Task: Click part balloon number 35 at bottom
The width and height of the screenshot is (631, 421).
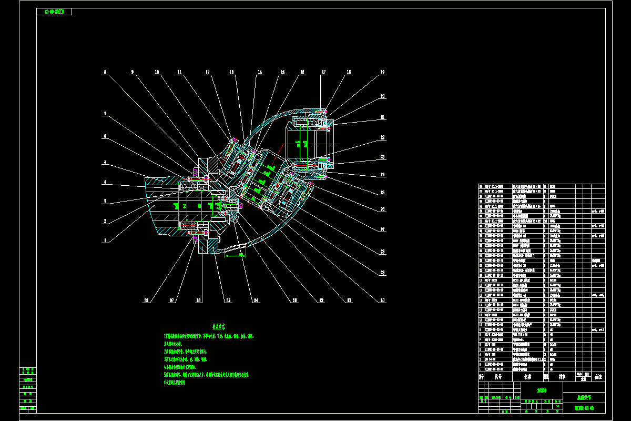Action: click(228, 300)
